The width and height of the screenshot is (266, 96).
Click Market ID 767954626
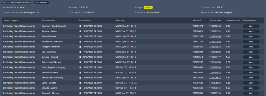(x=198, y=88)
